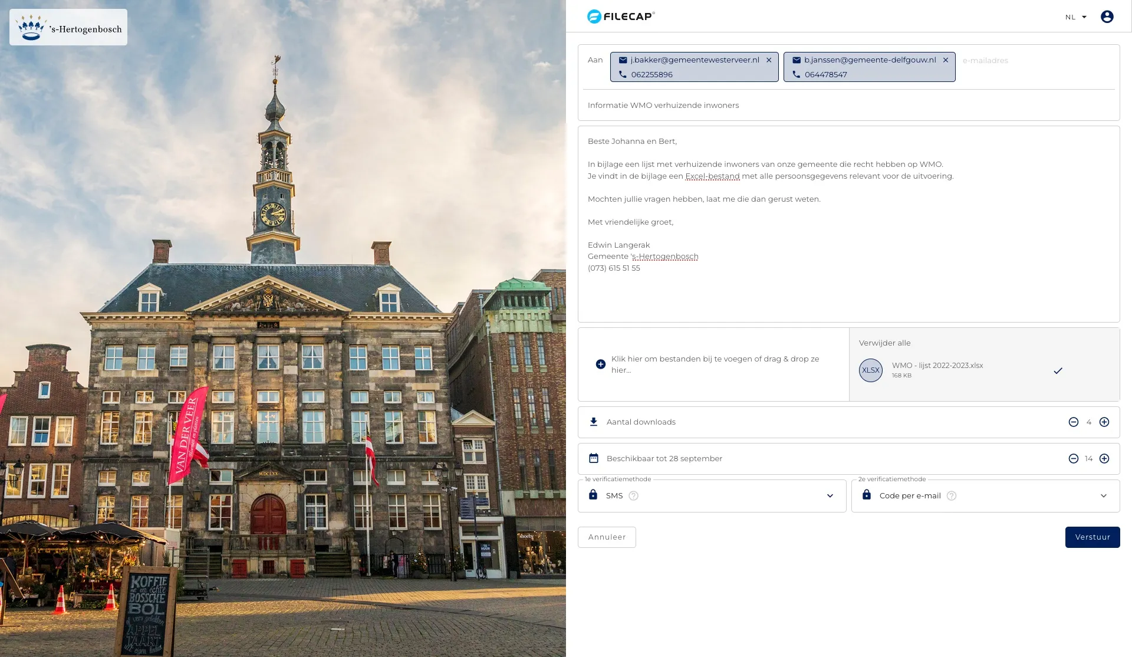Increase Aantal downloads with the plus stepper
This screenshot has height=657, width=1132.
point(1104,422)
